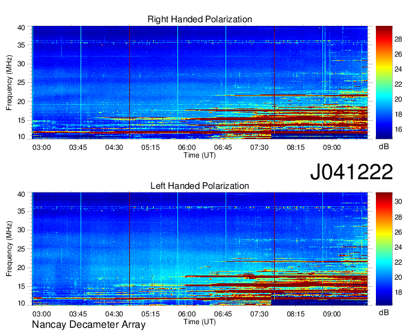Click the "24" value on Left Handed color bar

[398, 247]
